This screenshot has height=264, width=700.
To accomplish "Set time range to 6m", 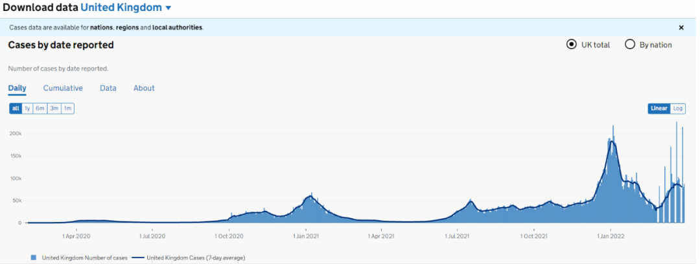I will pyautogui.click(x=40, y=109).
